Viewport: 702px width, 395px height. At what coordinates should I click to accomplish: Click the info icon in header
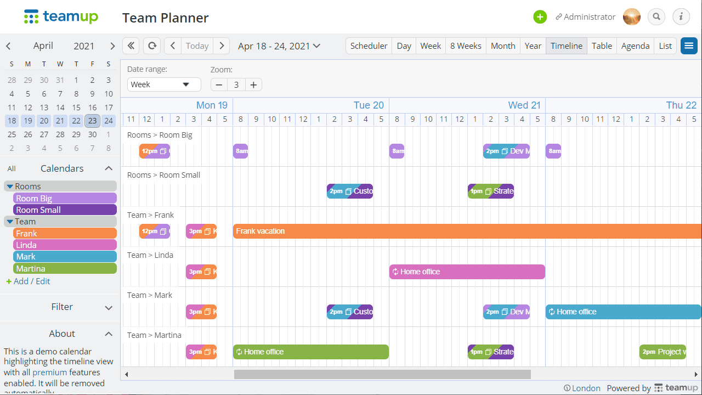681,17
